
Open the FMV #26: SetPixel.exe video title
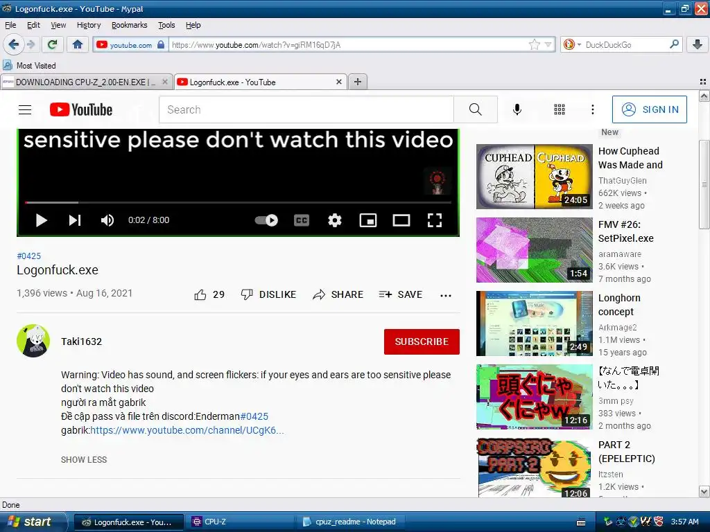[x=626, y=231]
